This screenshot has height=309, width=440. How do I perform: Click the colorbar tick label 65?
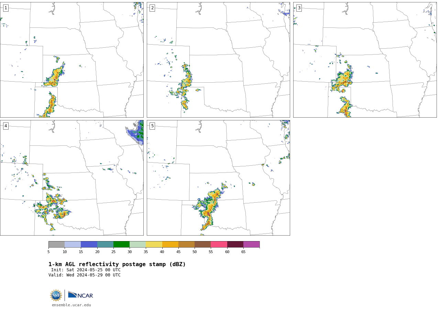pos(243,252)
